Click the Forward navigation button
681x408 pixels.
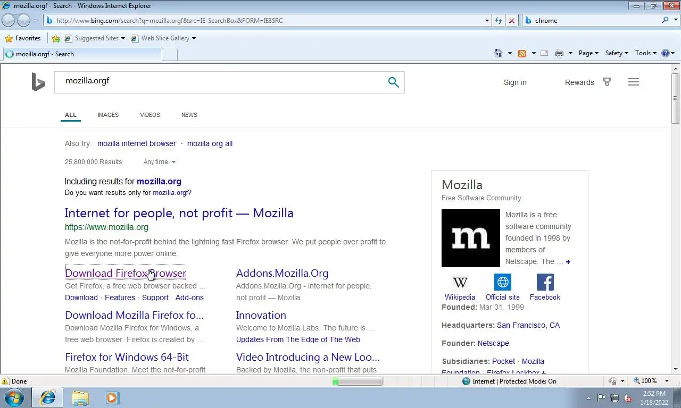tap(23, 20)
